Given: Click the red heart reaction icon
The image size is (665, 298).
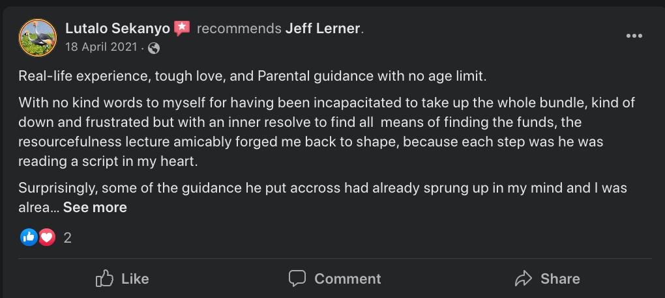Looking at the screenshot, I should pos(46,237).
